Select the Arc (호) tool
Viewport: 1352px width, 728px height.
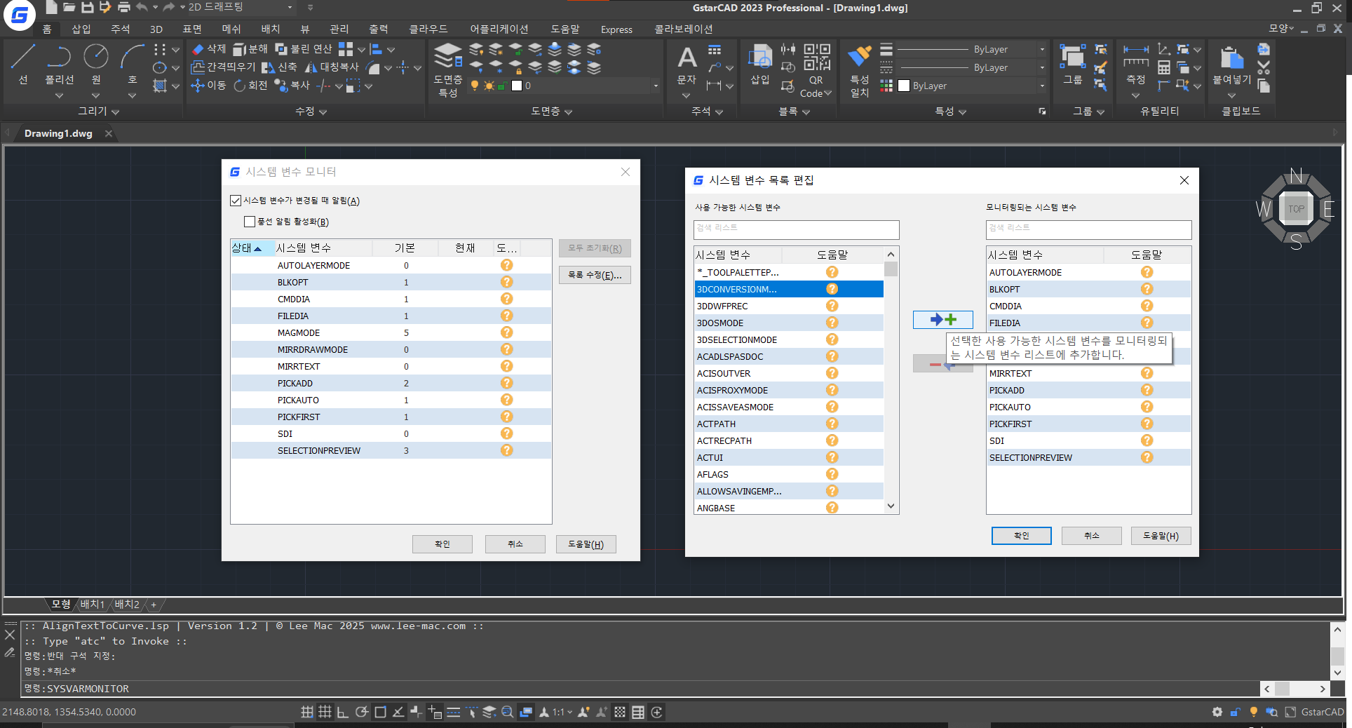(x=133, y=64)
